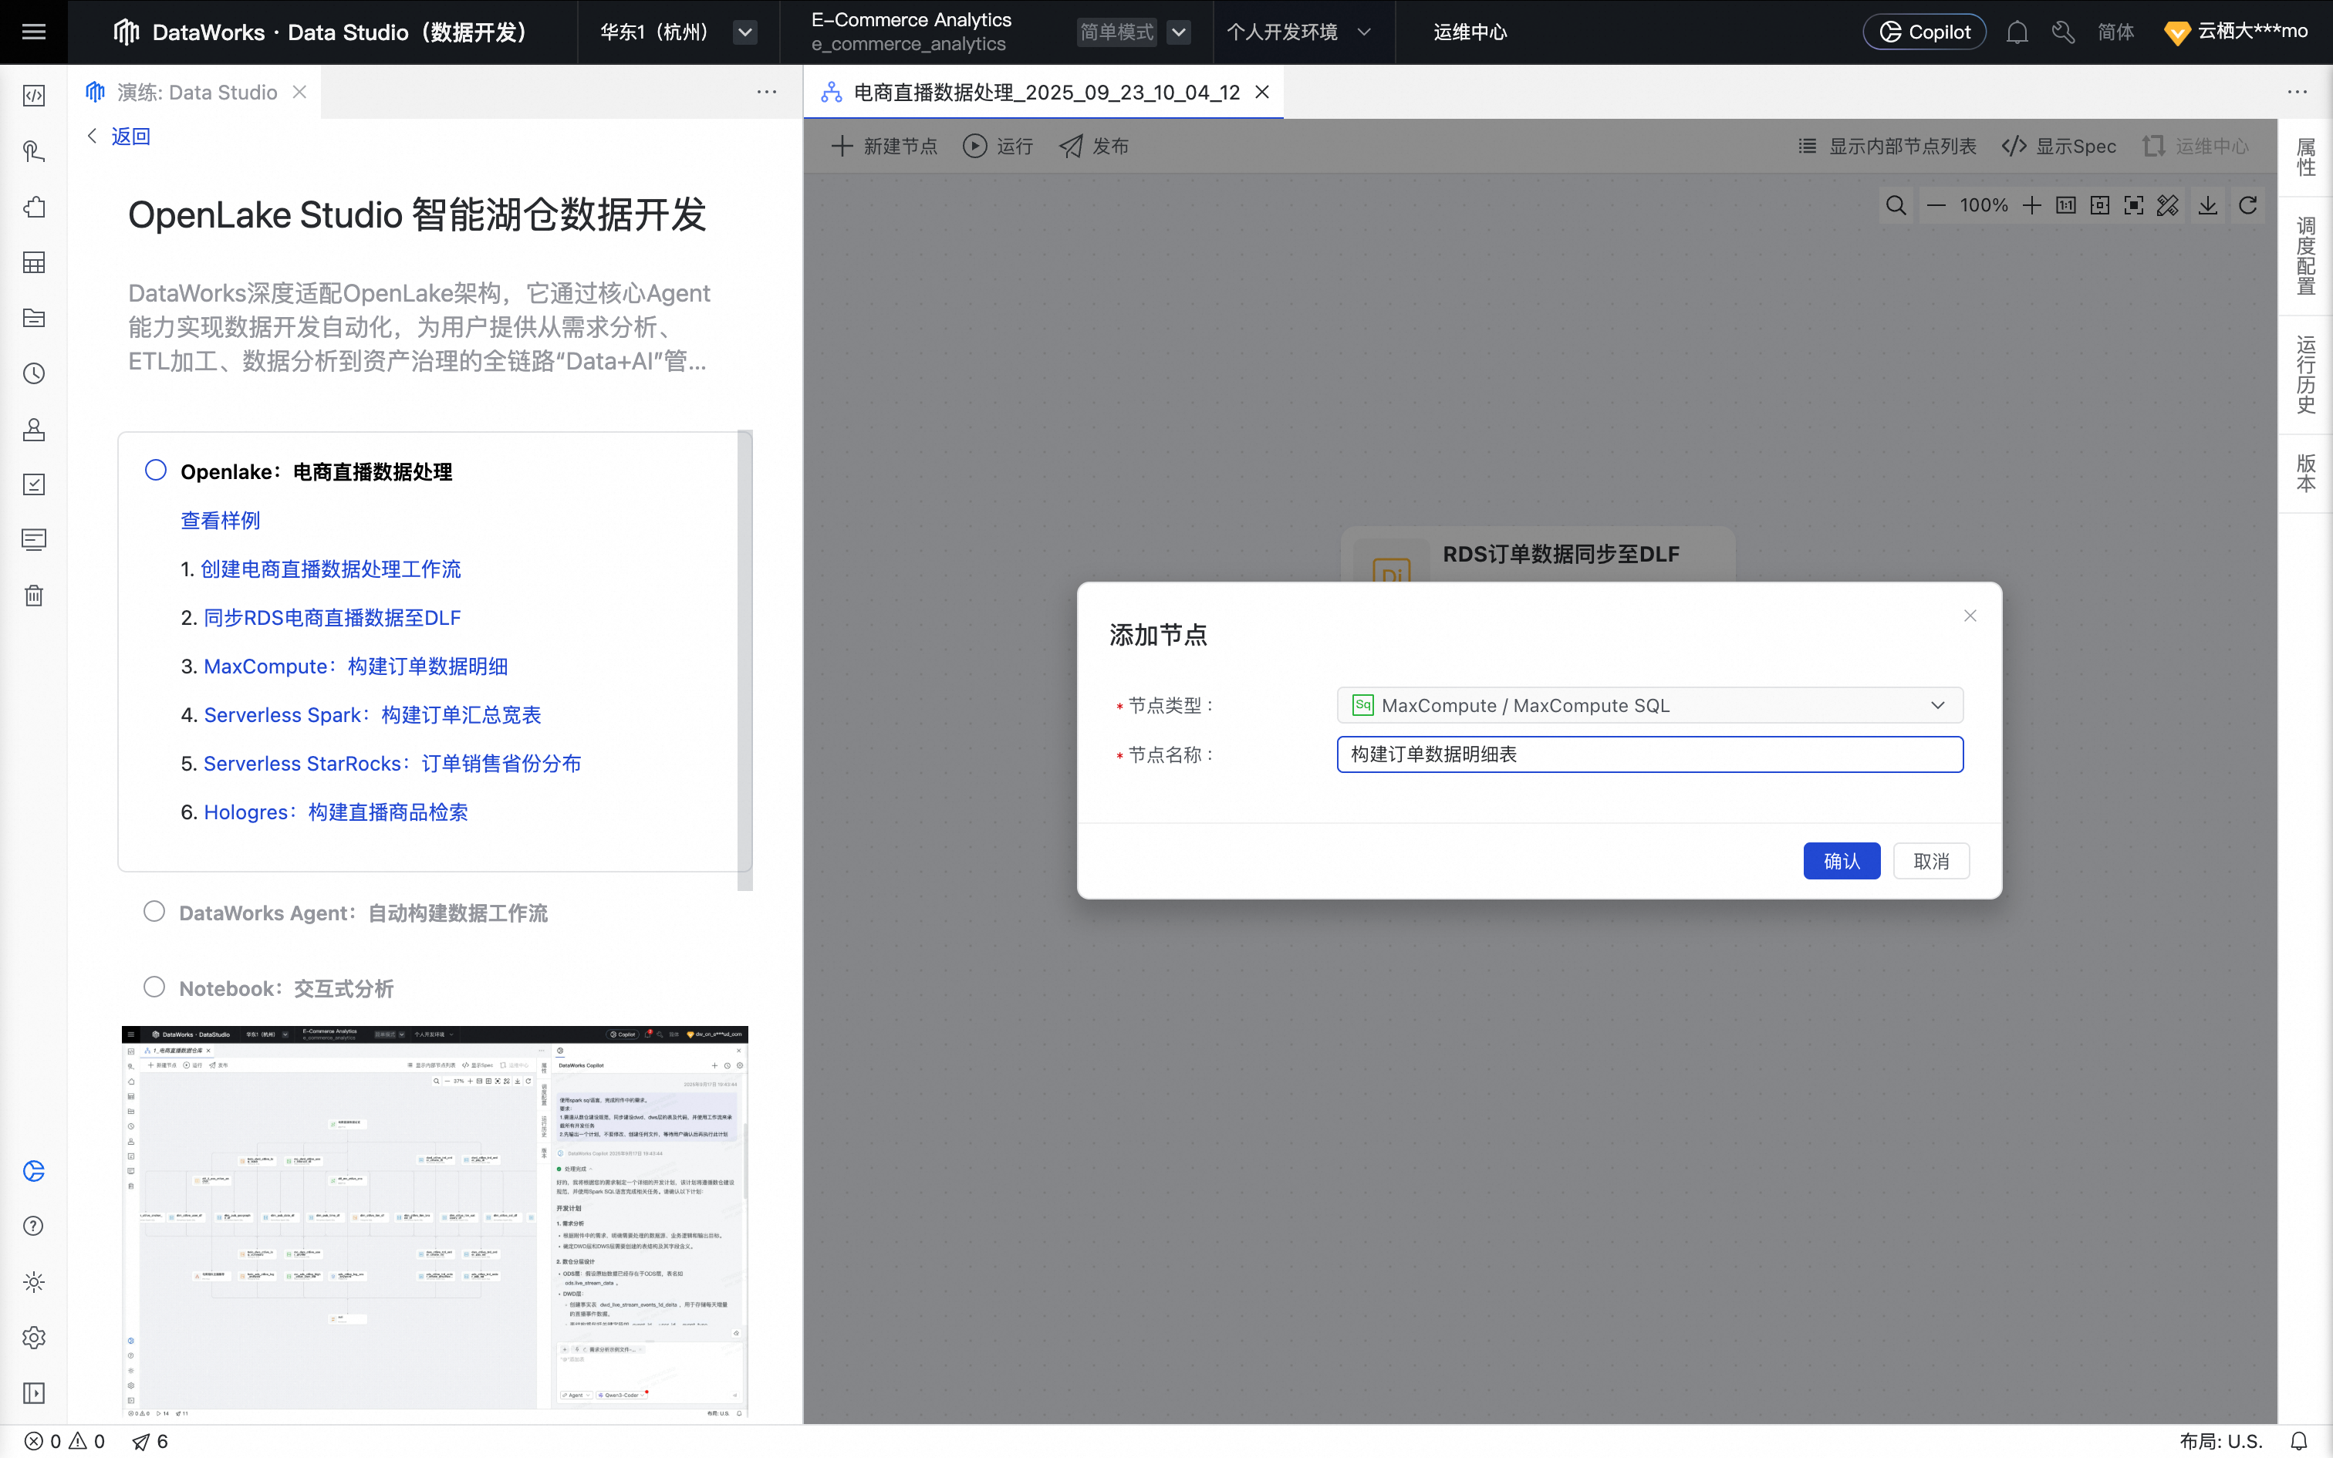Open the 节点类型 MaxCompute SQL dropdown
This screenshot has width=2333, height=1458.
tap(1649, 705)
